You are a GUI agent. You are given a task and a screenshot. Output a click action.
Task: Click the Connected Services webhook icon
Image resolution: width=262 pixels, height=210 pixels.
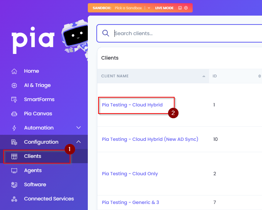(14, 199)
